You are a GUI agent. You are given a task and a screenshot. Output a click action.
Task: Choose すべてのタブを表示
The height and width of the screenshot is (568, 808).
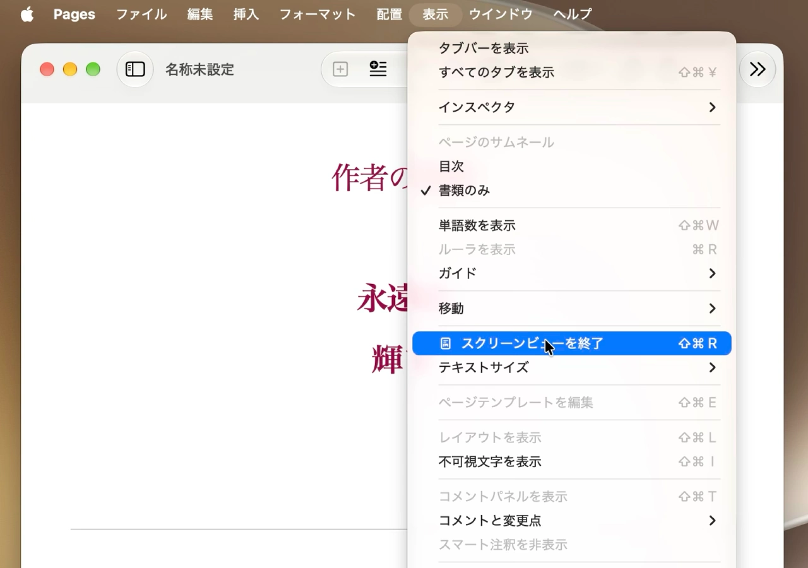click(x=572, y=73)
